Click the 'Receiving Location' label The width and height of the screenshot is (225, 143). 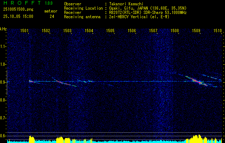coord(83,8)
